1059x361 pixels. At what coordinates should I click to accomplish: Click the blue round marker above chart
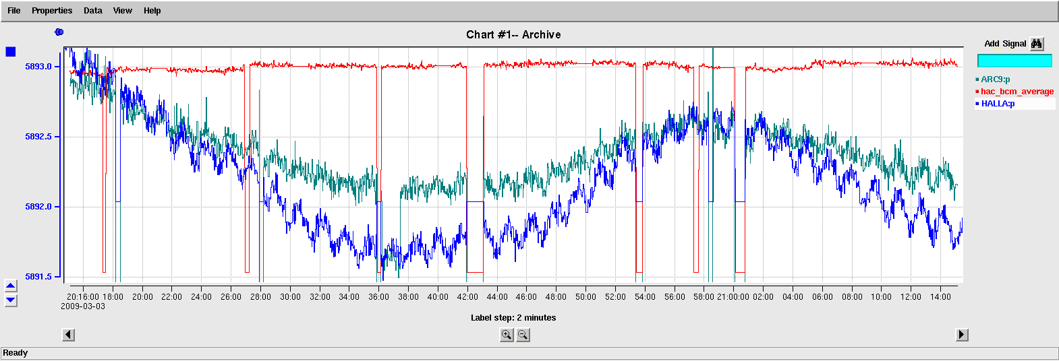[x=59, y=32]
